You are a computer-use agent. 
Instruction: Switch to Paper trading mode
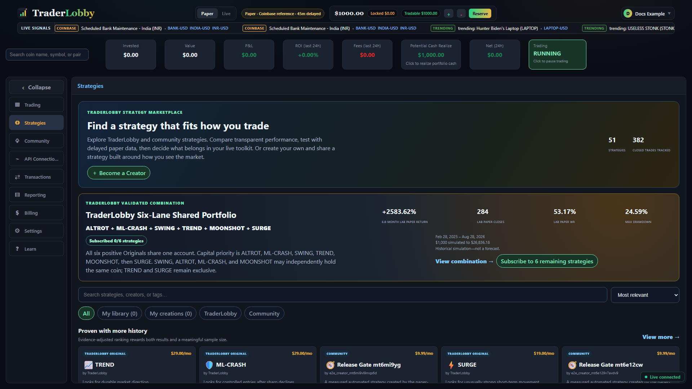(207, 14)
